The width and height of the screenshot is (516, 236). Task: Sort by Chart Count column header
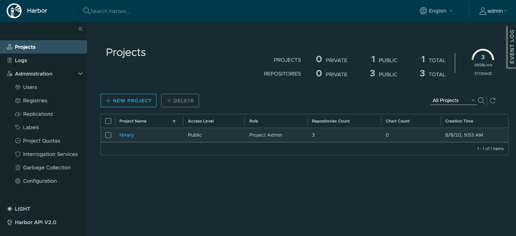click(x=398, y=121)
